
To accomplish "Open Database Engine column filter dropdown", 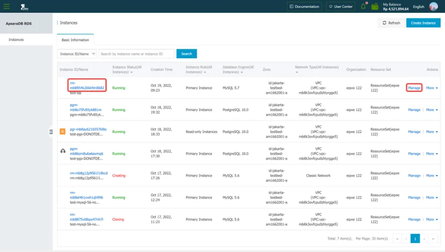I will [242, 72].
